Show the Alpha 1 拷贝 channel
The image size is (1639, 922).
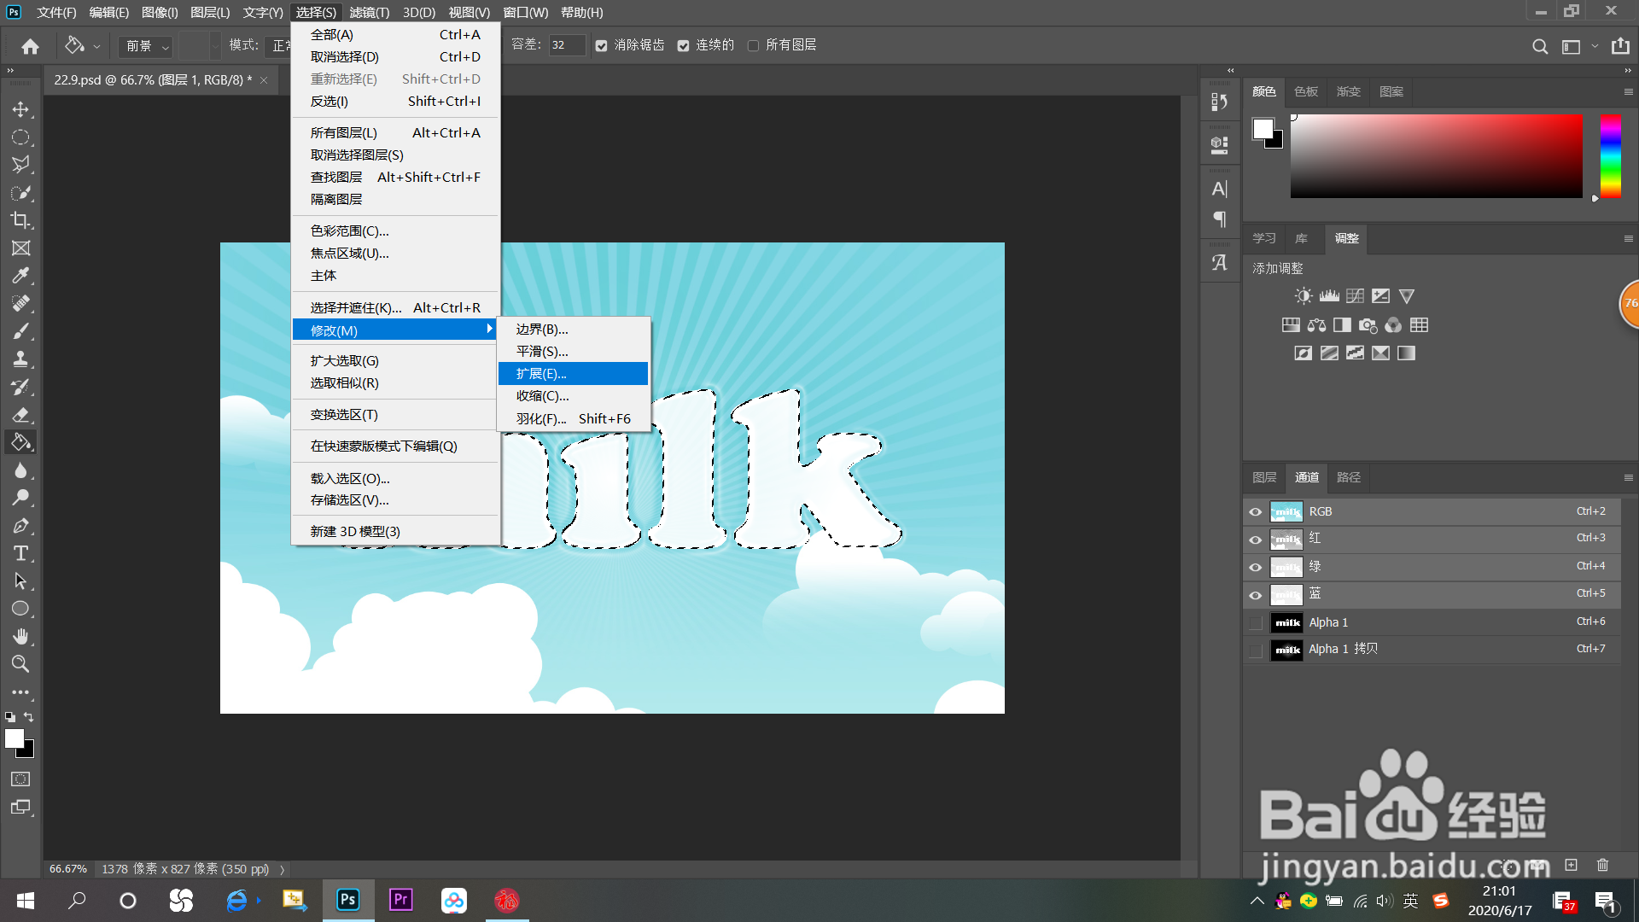(1256, 651)
